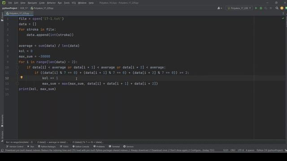Click 'Configure...' in the status message
This screenshot has height=161, width=287.
tap(196, 150)
